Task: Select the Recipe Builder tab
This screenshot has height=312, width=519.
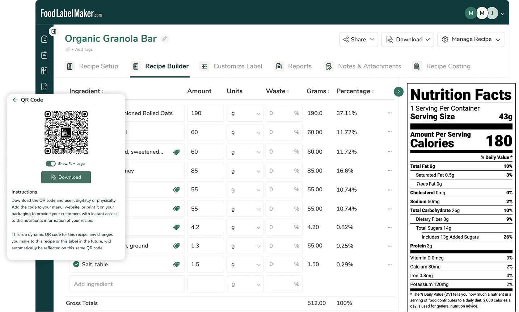Action: point(160,66)
